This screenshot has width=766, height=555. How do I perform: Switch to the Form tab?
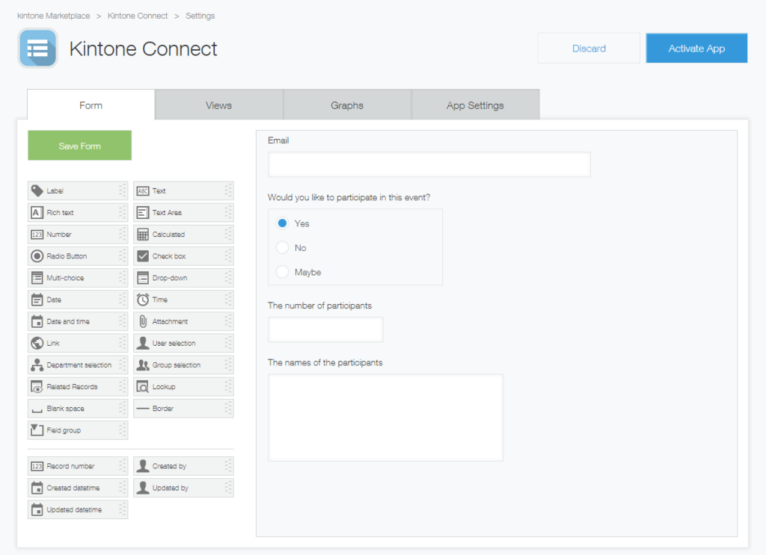pyautogui.click(x=91, y=105)
